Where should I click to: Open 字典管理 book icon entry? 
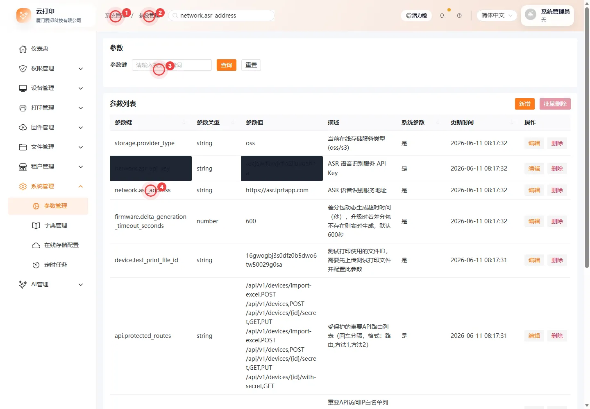(36, 226)
